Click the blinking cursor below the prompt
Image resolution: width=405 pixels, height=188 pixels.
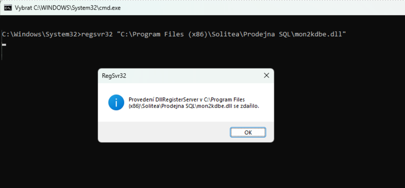(x=4, y=44)
